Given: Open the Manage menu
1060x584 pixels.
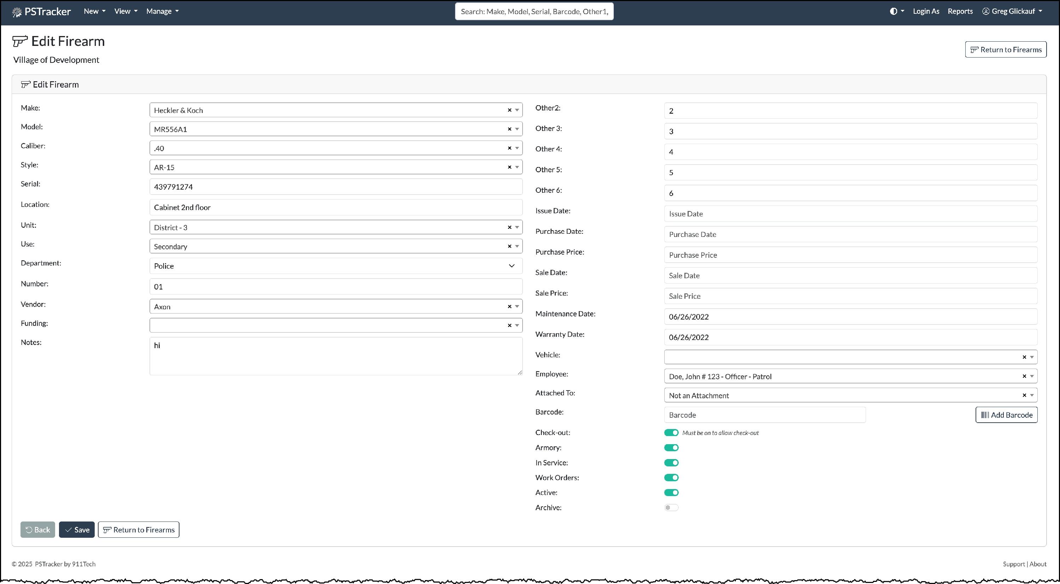Looking at the screenshot, I should pos(162,11).
